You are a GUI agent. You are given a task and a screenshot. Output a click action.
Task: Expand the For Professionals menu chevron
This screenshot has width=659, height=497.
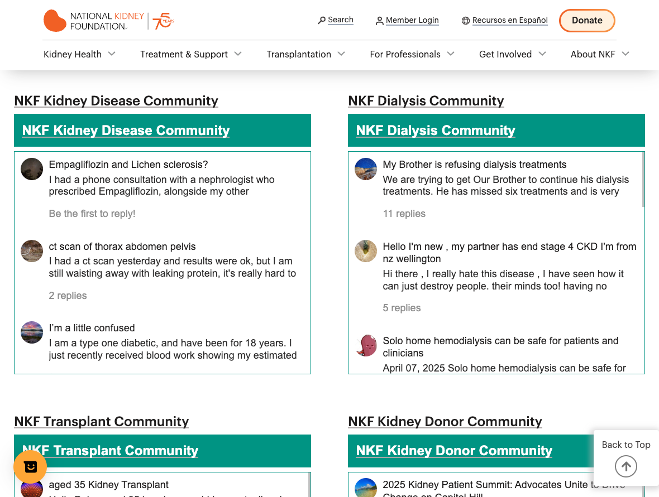[451, 54]
